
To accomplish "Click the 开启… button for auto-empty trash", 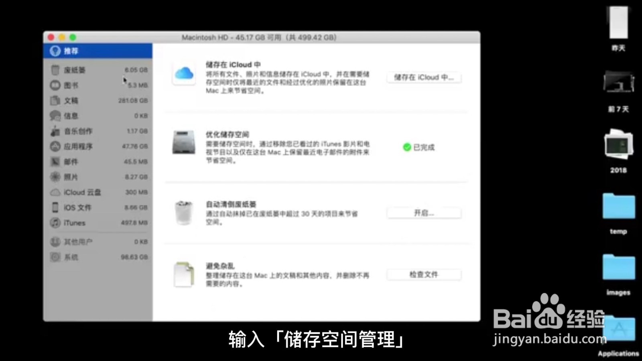I will 424,213.
